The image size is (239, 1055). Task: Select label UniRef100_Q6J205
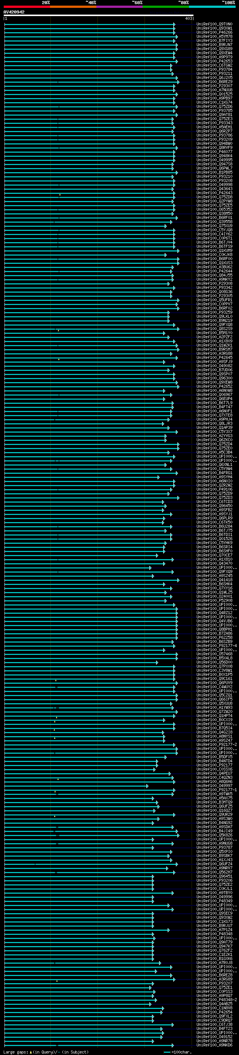[214, 77]
